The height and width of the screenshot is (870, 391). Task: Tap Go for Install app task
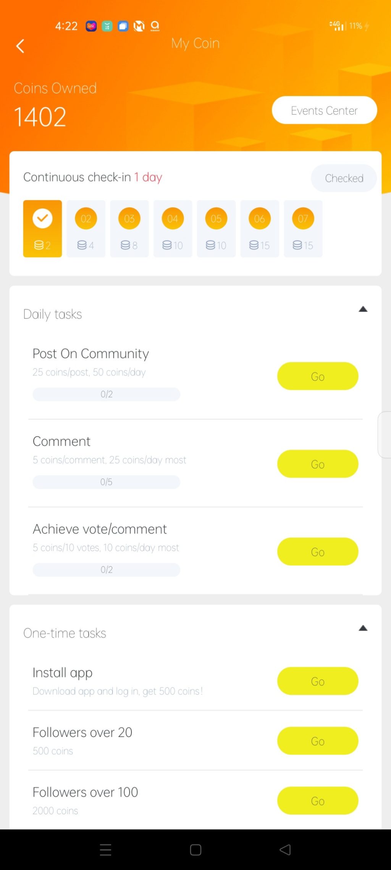(318, 681)
